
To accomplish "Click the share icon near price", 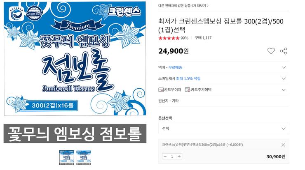I will coord(284,51).
